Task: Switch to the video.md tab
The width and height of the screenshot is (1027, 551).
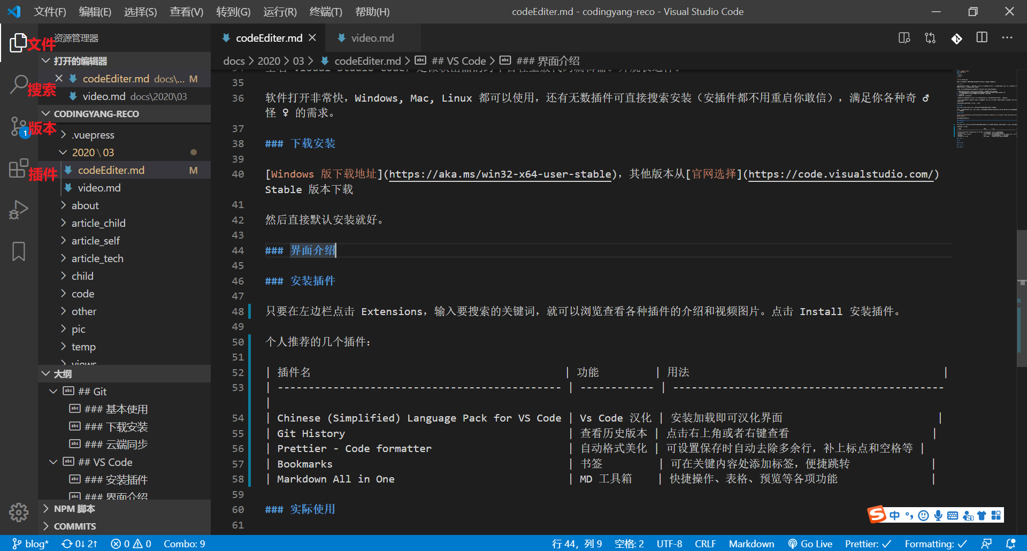Action: click(x=372, y=38)
